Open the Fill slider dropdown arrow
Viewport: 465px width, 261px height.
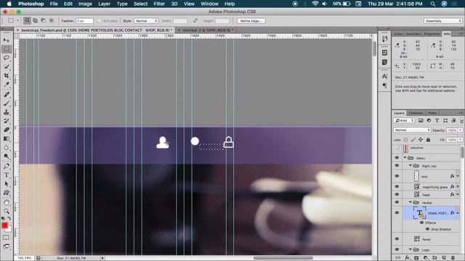coord(460,140)
